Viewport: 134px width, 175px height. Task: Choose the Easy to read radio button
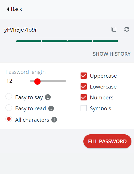click(9, 108)
